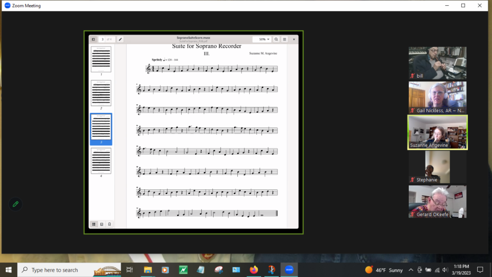Switch sidebar to bookmarks view
492x277 pixels.
point(109,224)
